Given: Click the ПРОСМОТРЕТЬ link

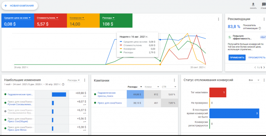Looking at the screenshot, I should 257,57.
